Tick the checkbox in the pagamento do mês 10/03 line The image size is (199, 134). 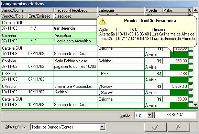point(190,67)
